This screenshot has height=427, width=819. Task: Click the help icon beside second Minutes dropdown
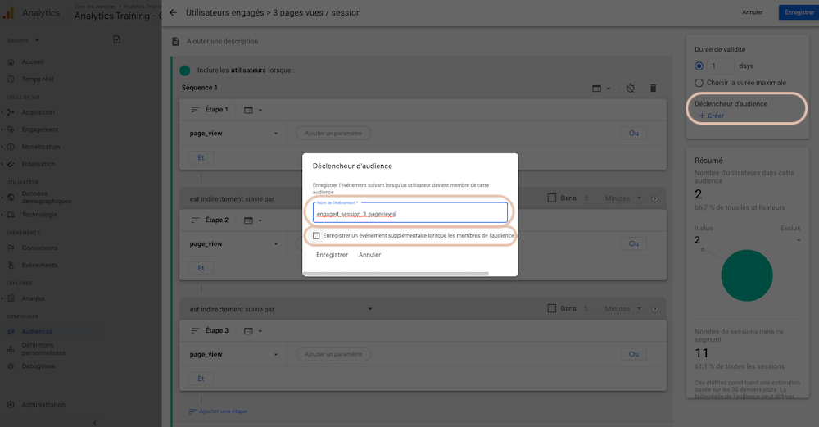655,309
